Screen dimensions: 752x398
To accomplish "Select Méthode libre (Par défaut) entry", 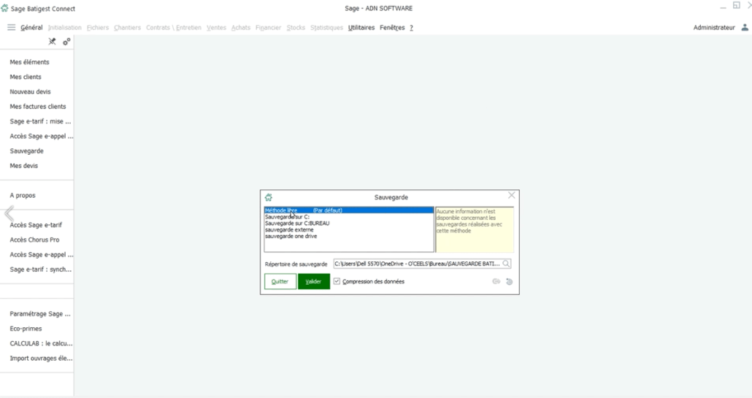I will [x=349, y=210].
